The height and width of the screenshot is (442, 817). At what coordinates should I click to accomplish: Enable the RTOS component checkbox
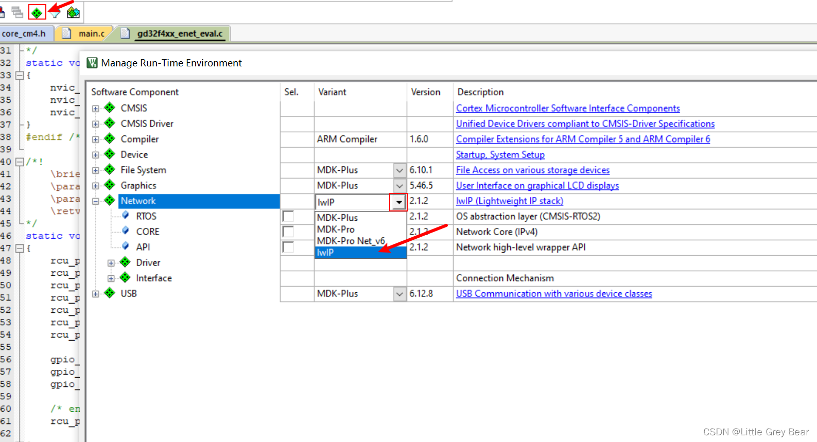(x=288, y=216)
